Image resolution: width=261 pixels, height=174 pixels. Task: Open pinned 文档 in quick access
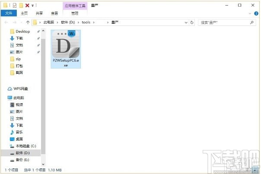tap(19, 45)
